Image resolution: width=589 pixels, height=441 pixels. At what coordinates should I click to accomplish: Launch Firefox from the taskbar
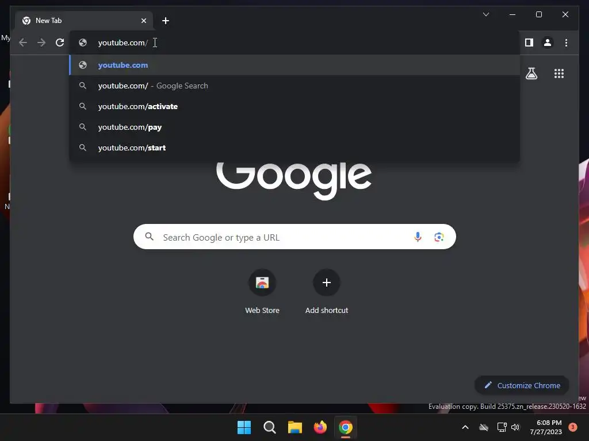(x=320, y=427)
